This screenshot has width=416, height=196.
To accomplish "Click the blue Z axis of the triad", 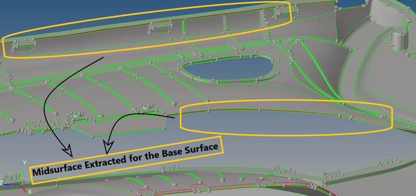I will click(10, 184).
